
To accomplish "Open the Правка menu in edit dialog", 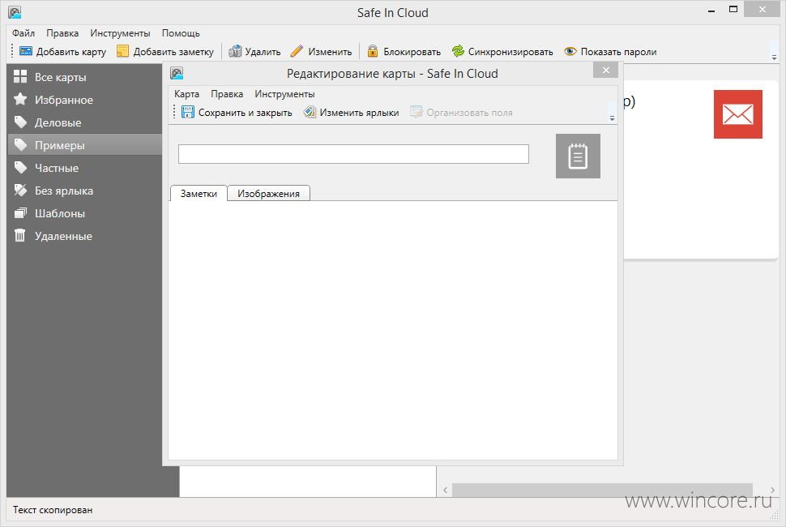I will pos(227,94).
